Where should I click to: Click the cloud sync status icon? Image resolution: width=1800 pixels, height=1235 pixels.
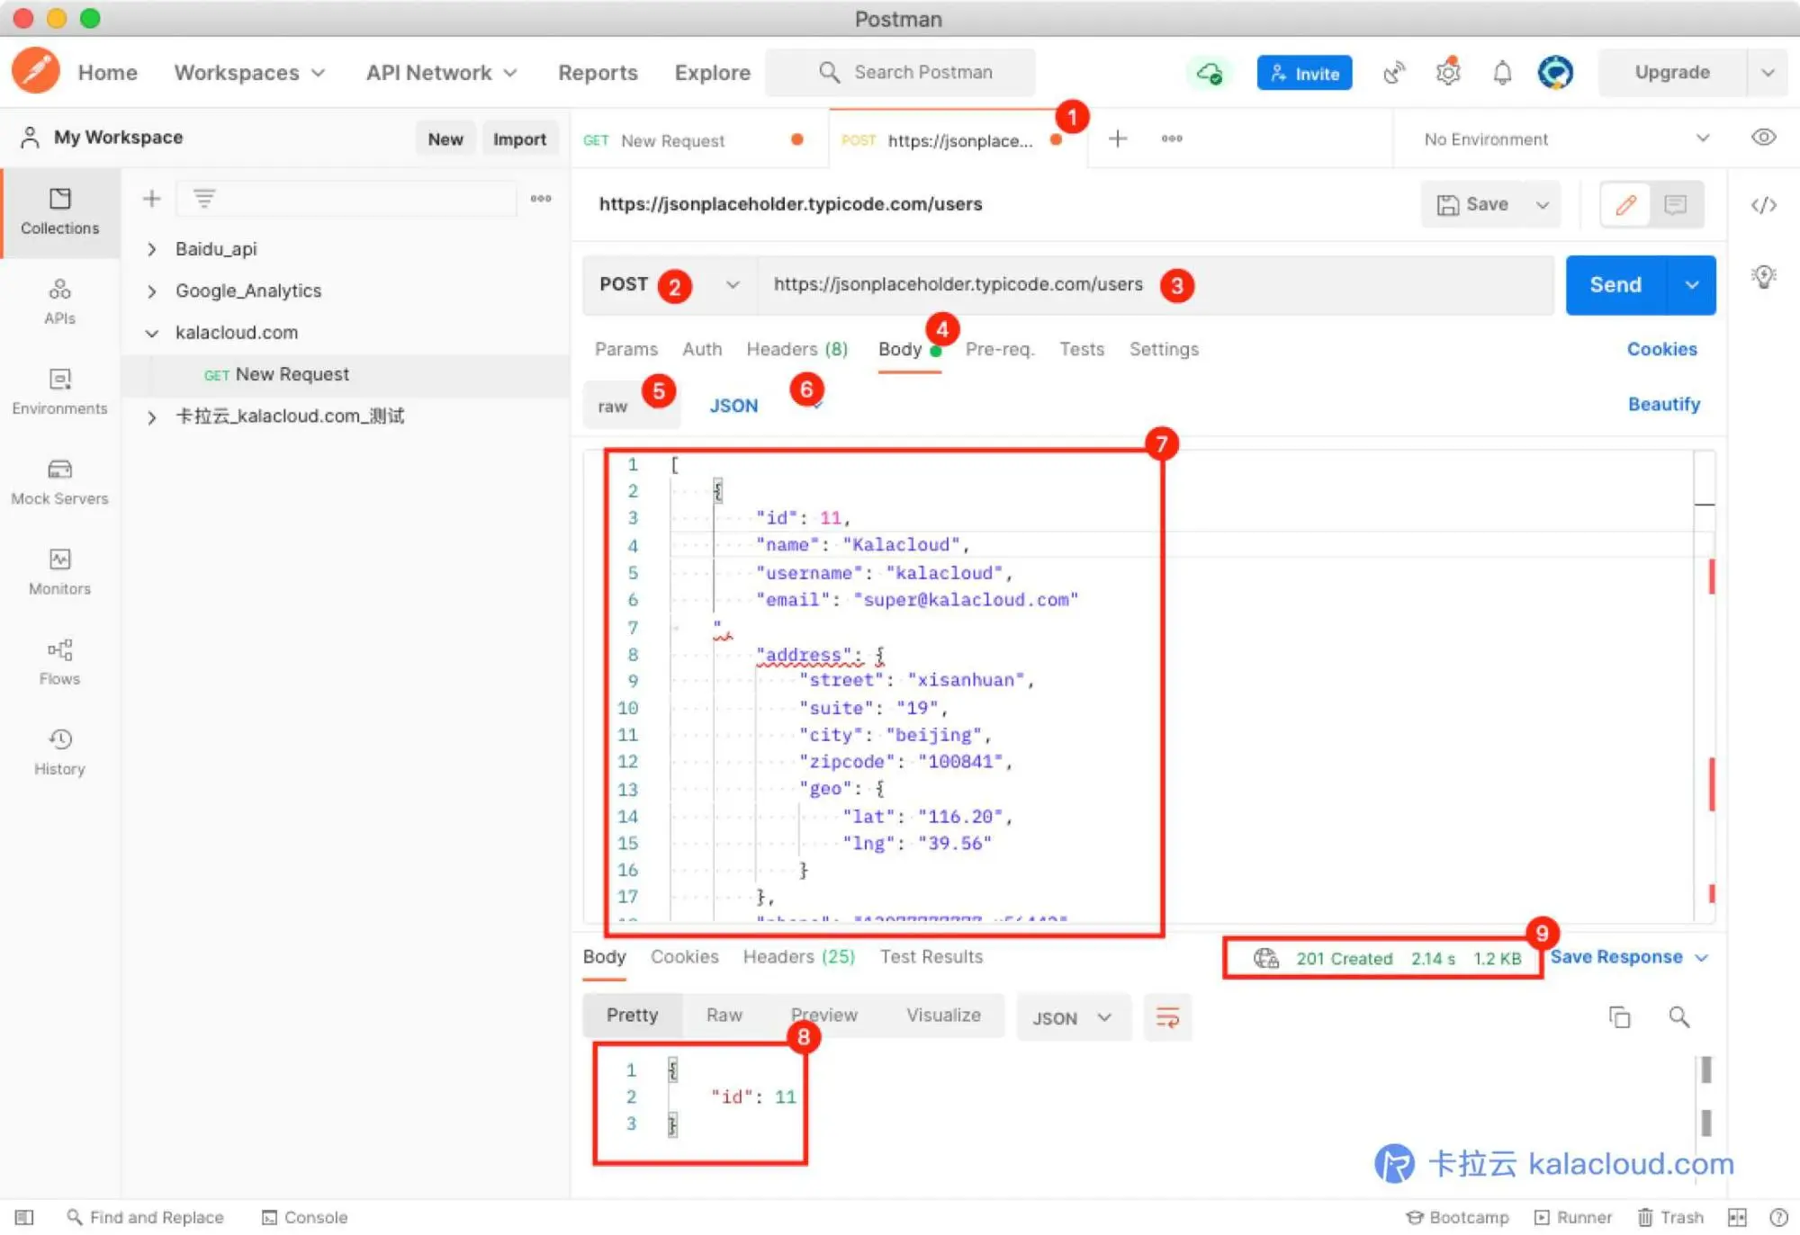1210,73
